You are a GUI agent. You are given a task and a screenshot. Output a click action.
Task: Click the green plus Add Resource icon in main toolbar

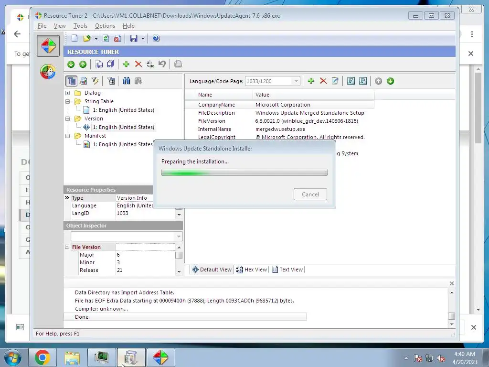[x=126, y=65]
